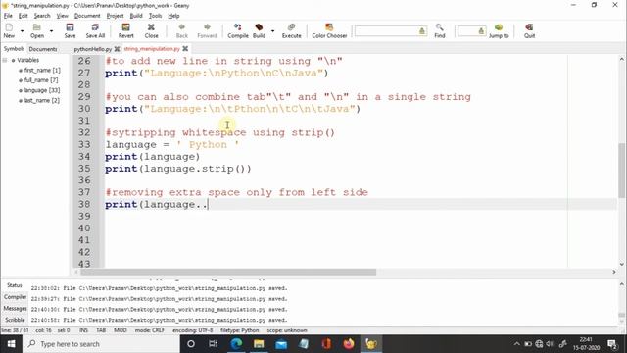Click the Windows taskbar search box
627x353 pixels.
tap(101, 344)
